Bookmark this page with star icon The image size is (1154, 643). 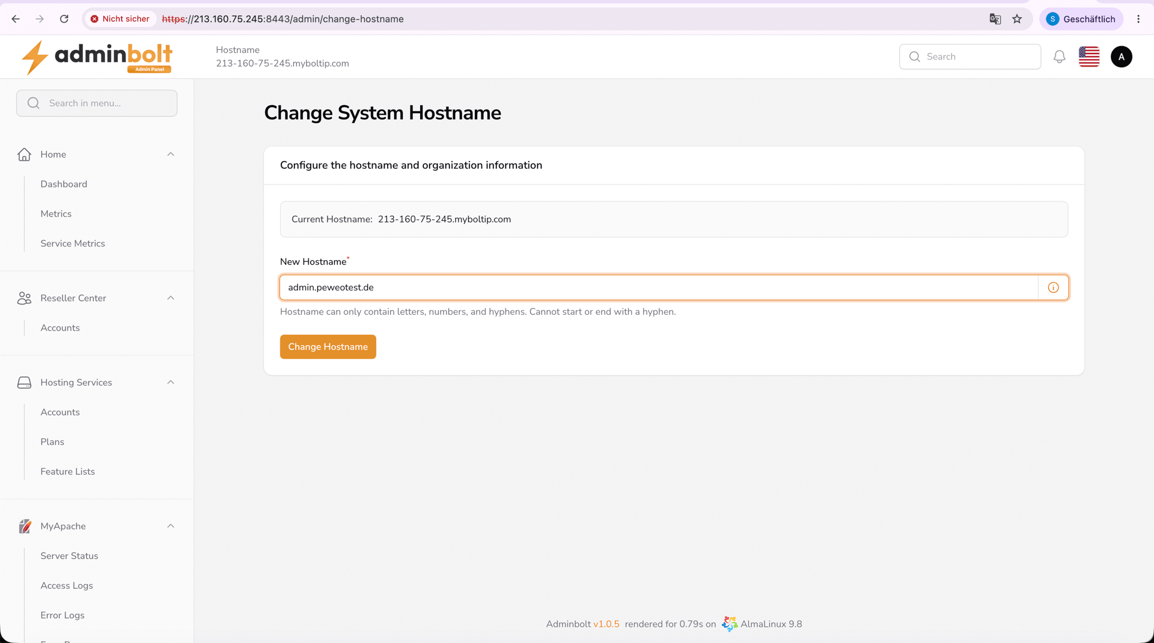coord(1017,19)
